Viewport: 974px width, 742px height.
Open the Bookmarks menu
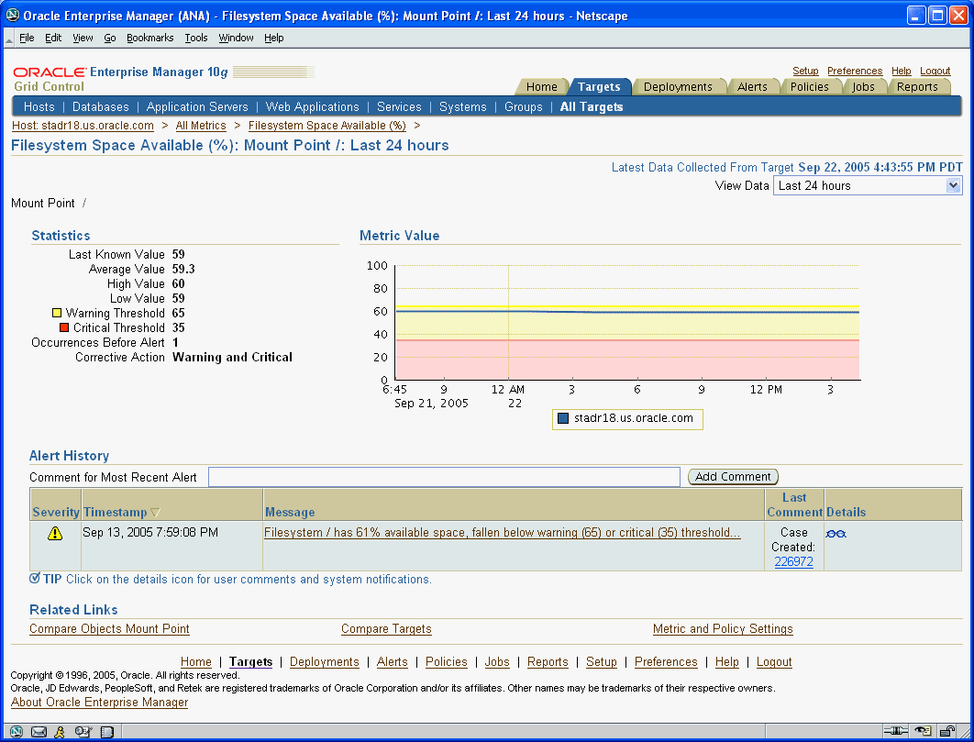149,38
